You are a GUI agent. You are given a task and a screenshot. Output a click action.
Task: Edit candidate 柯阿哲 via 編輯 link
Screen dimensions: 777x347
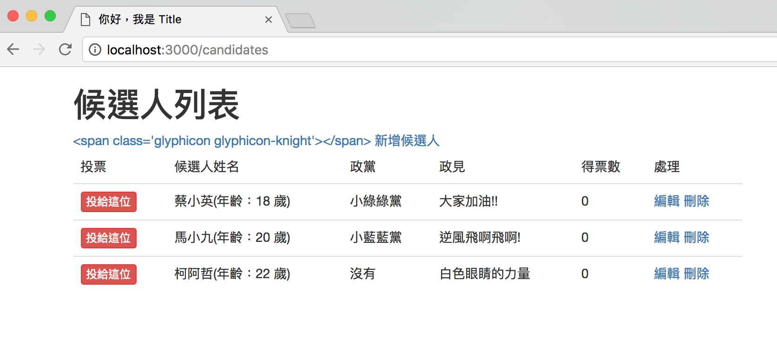(666, 274)
